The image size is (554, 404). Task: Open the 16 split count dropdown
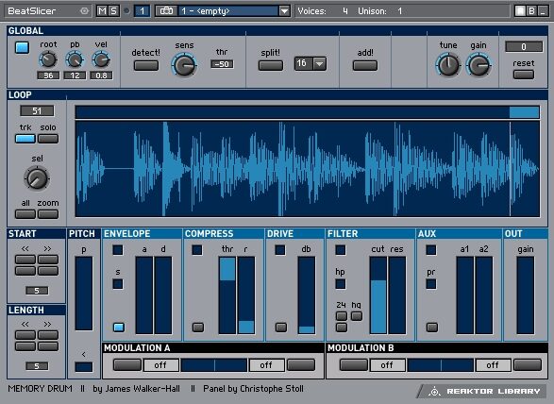(x=310, y=63)
